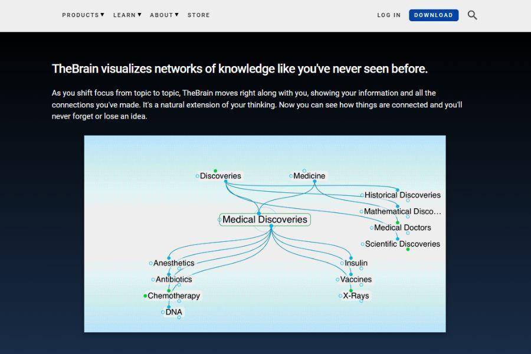Click the gate circle left of Mathematical Disco…
The image size is (531, 354).
pyautogui.click(x=361, y=211)
